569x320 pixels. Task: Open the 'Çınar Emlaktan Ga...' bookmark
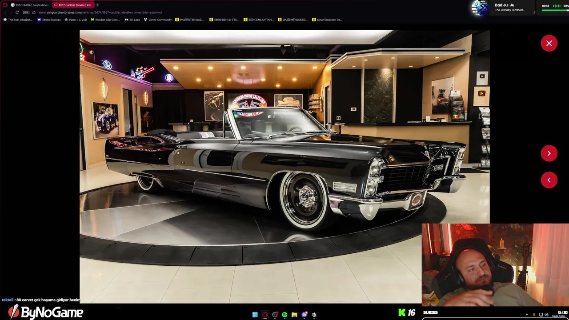click(327, 20)
